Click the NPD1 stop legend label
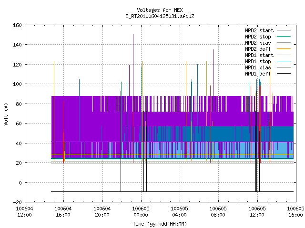Image resolution: width=305 pixels, height=228 pixels. point(258,61)
